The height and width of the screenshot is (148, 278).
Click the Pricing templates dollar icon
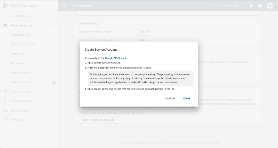click(x=6, y=101)
